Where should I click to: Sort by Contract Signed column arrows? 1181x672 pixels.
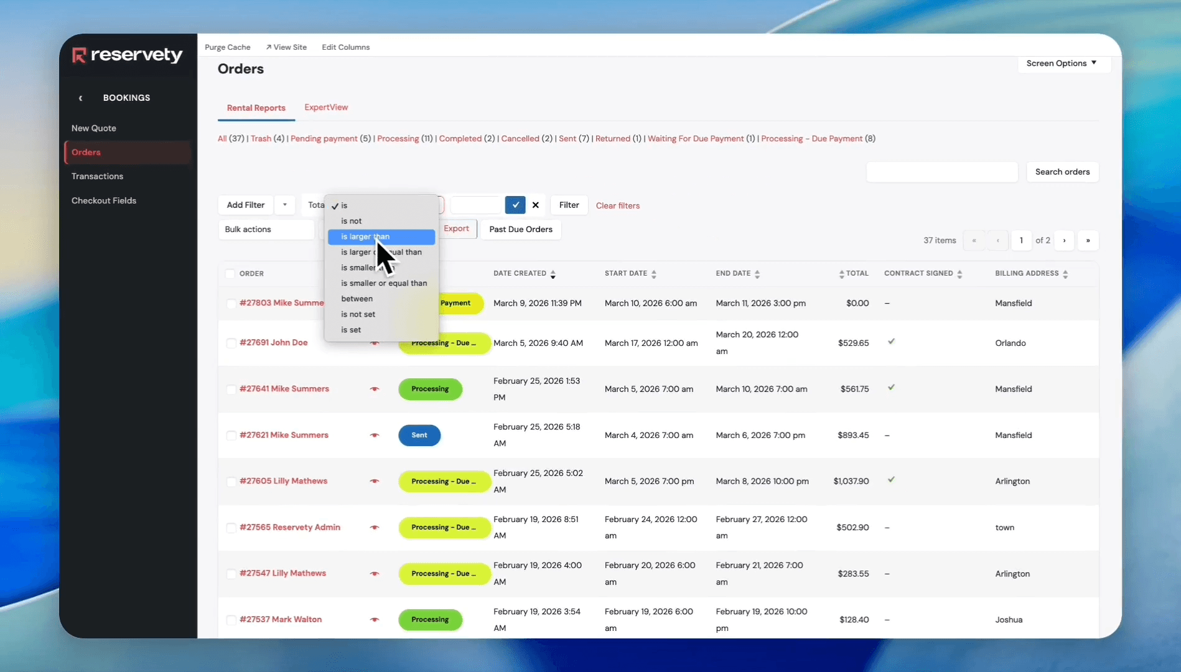[959, 274]
